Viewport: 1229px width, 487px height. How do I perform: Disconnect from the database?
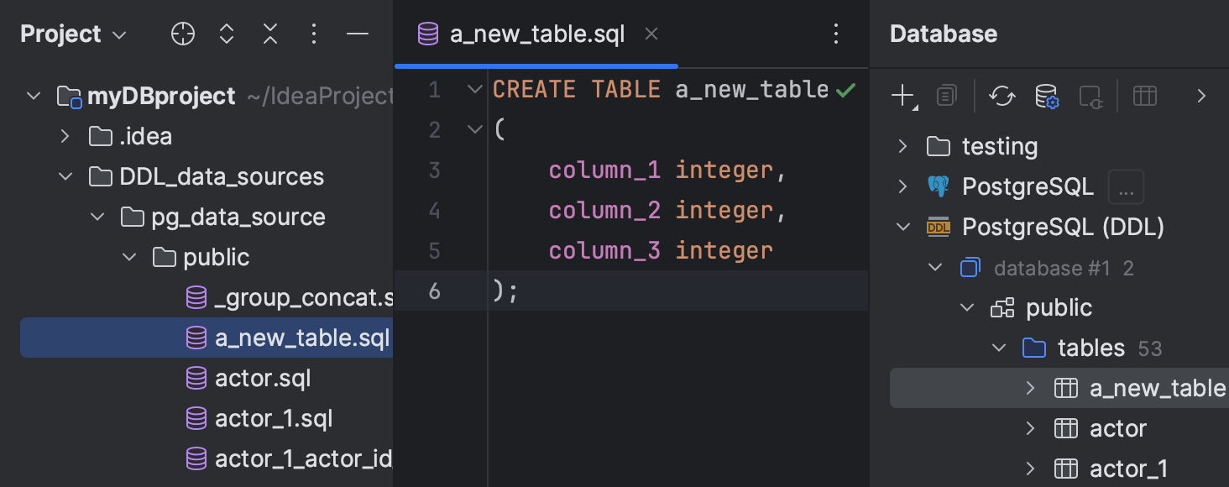tap(1090, 96)
